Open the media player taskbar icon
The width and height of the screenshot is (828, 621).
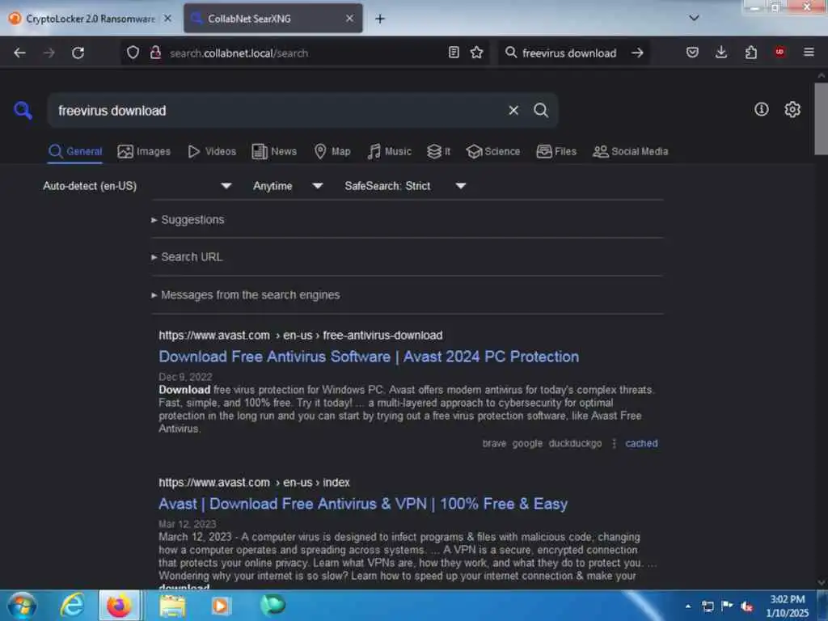coord(221,606)
